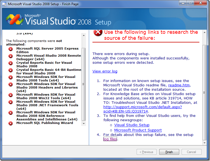Close the Visual Studio 2008 Setup window
Image resolution: width=210 pixels, height=161 pixels.
(200, 3)
